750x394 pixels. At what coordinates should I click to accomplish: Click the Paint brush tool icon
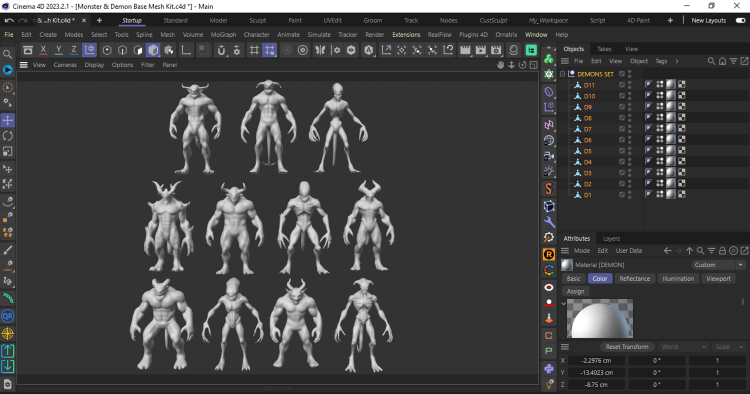7,249
